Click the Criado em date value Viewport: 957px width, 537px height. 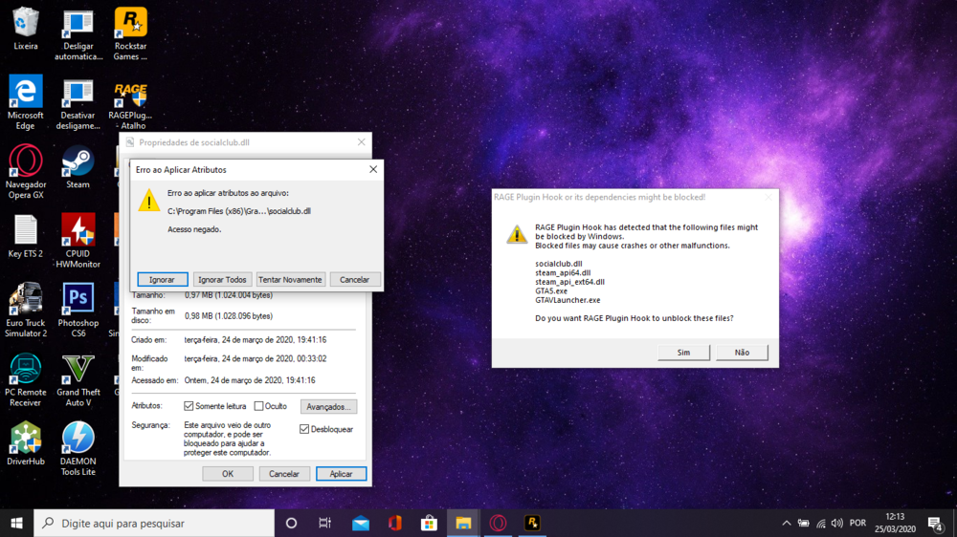coord(256,340)
